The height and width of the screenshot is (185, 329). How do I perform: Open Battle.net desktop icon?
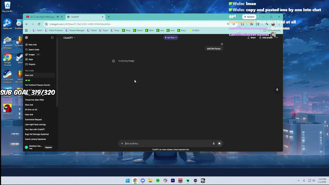pos(7,24)
